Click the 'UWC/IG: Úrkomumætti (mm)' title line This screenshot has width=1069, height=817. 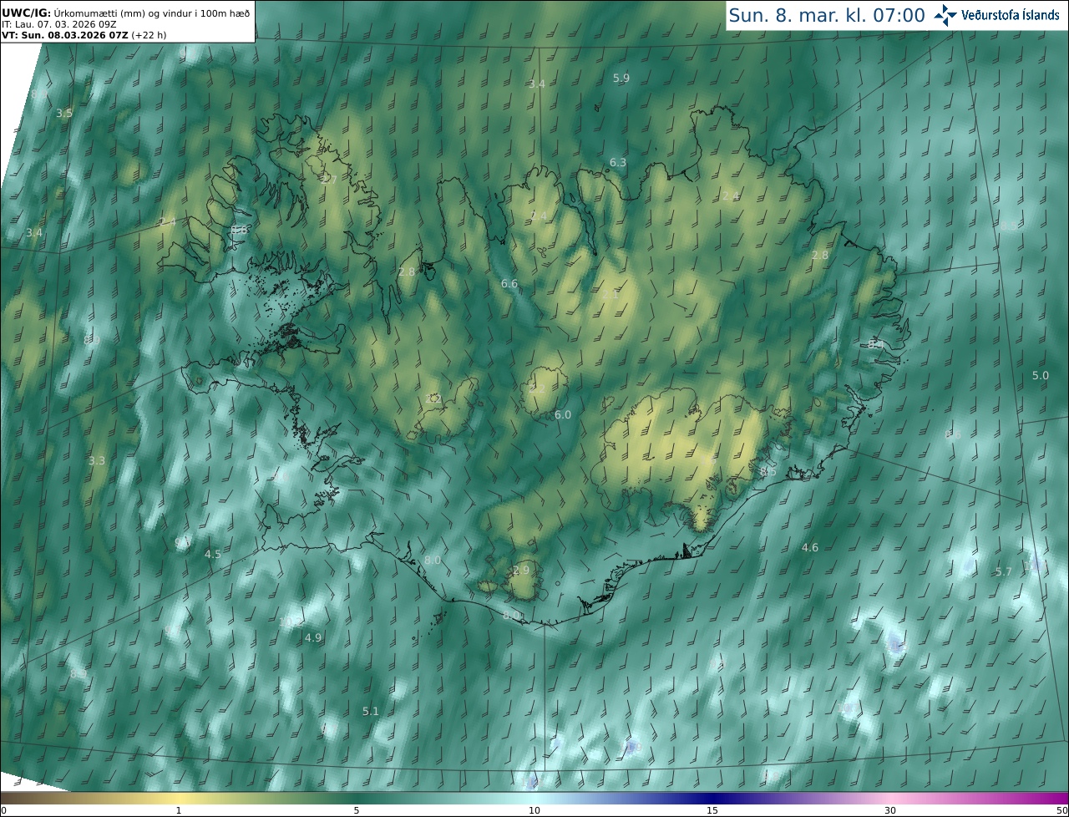pos(125,13)
